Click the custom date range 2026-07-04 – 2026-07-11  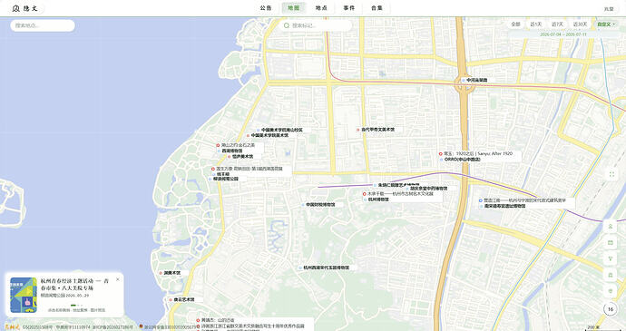pyautogui.click(x=563, y=34)
